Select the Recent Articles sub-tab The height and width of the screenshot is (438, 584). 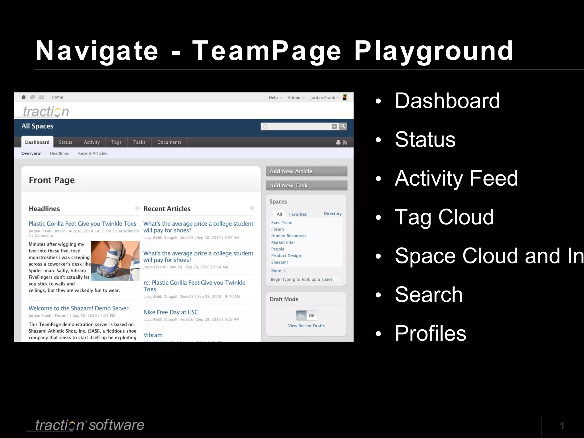(93, 153)
